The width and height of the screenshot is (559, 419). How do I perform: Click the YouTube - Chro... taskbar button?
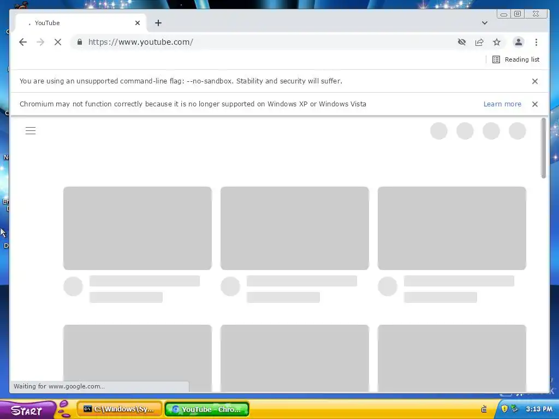click(x=207, y=409)
